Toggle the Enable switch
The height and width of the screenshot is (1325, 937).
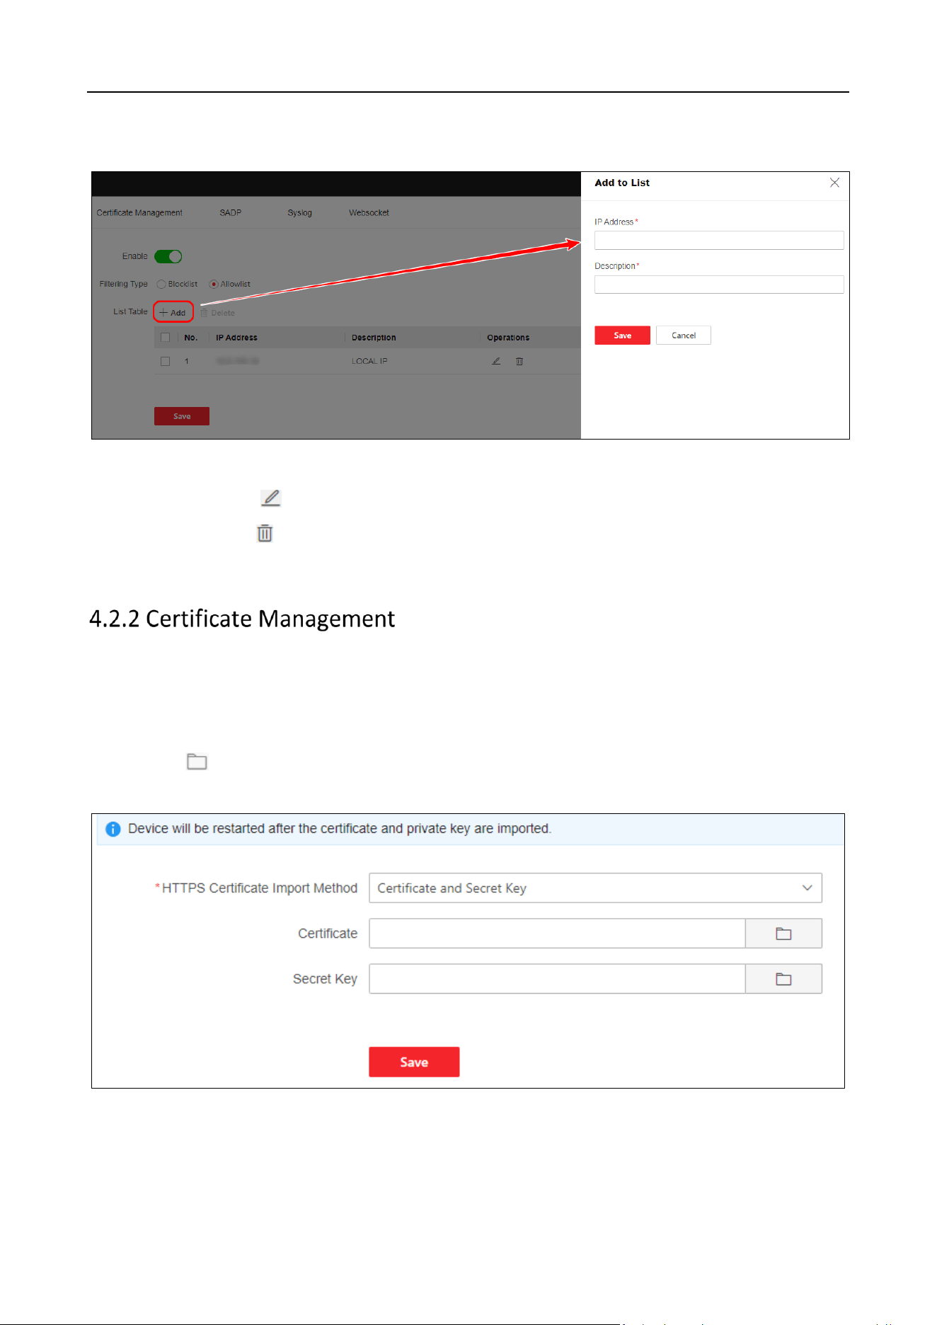tap(168, 256)
